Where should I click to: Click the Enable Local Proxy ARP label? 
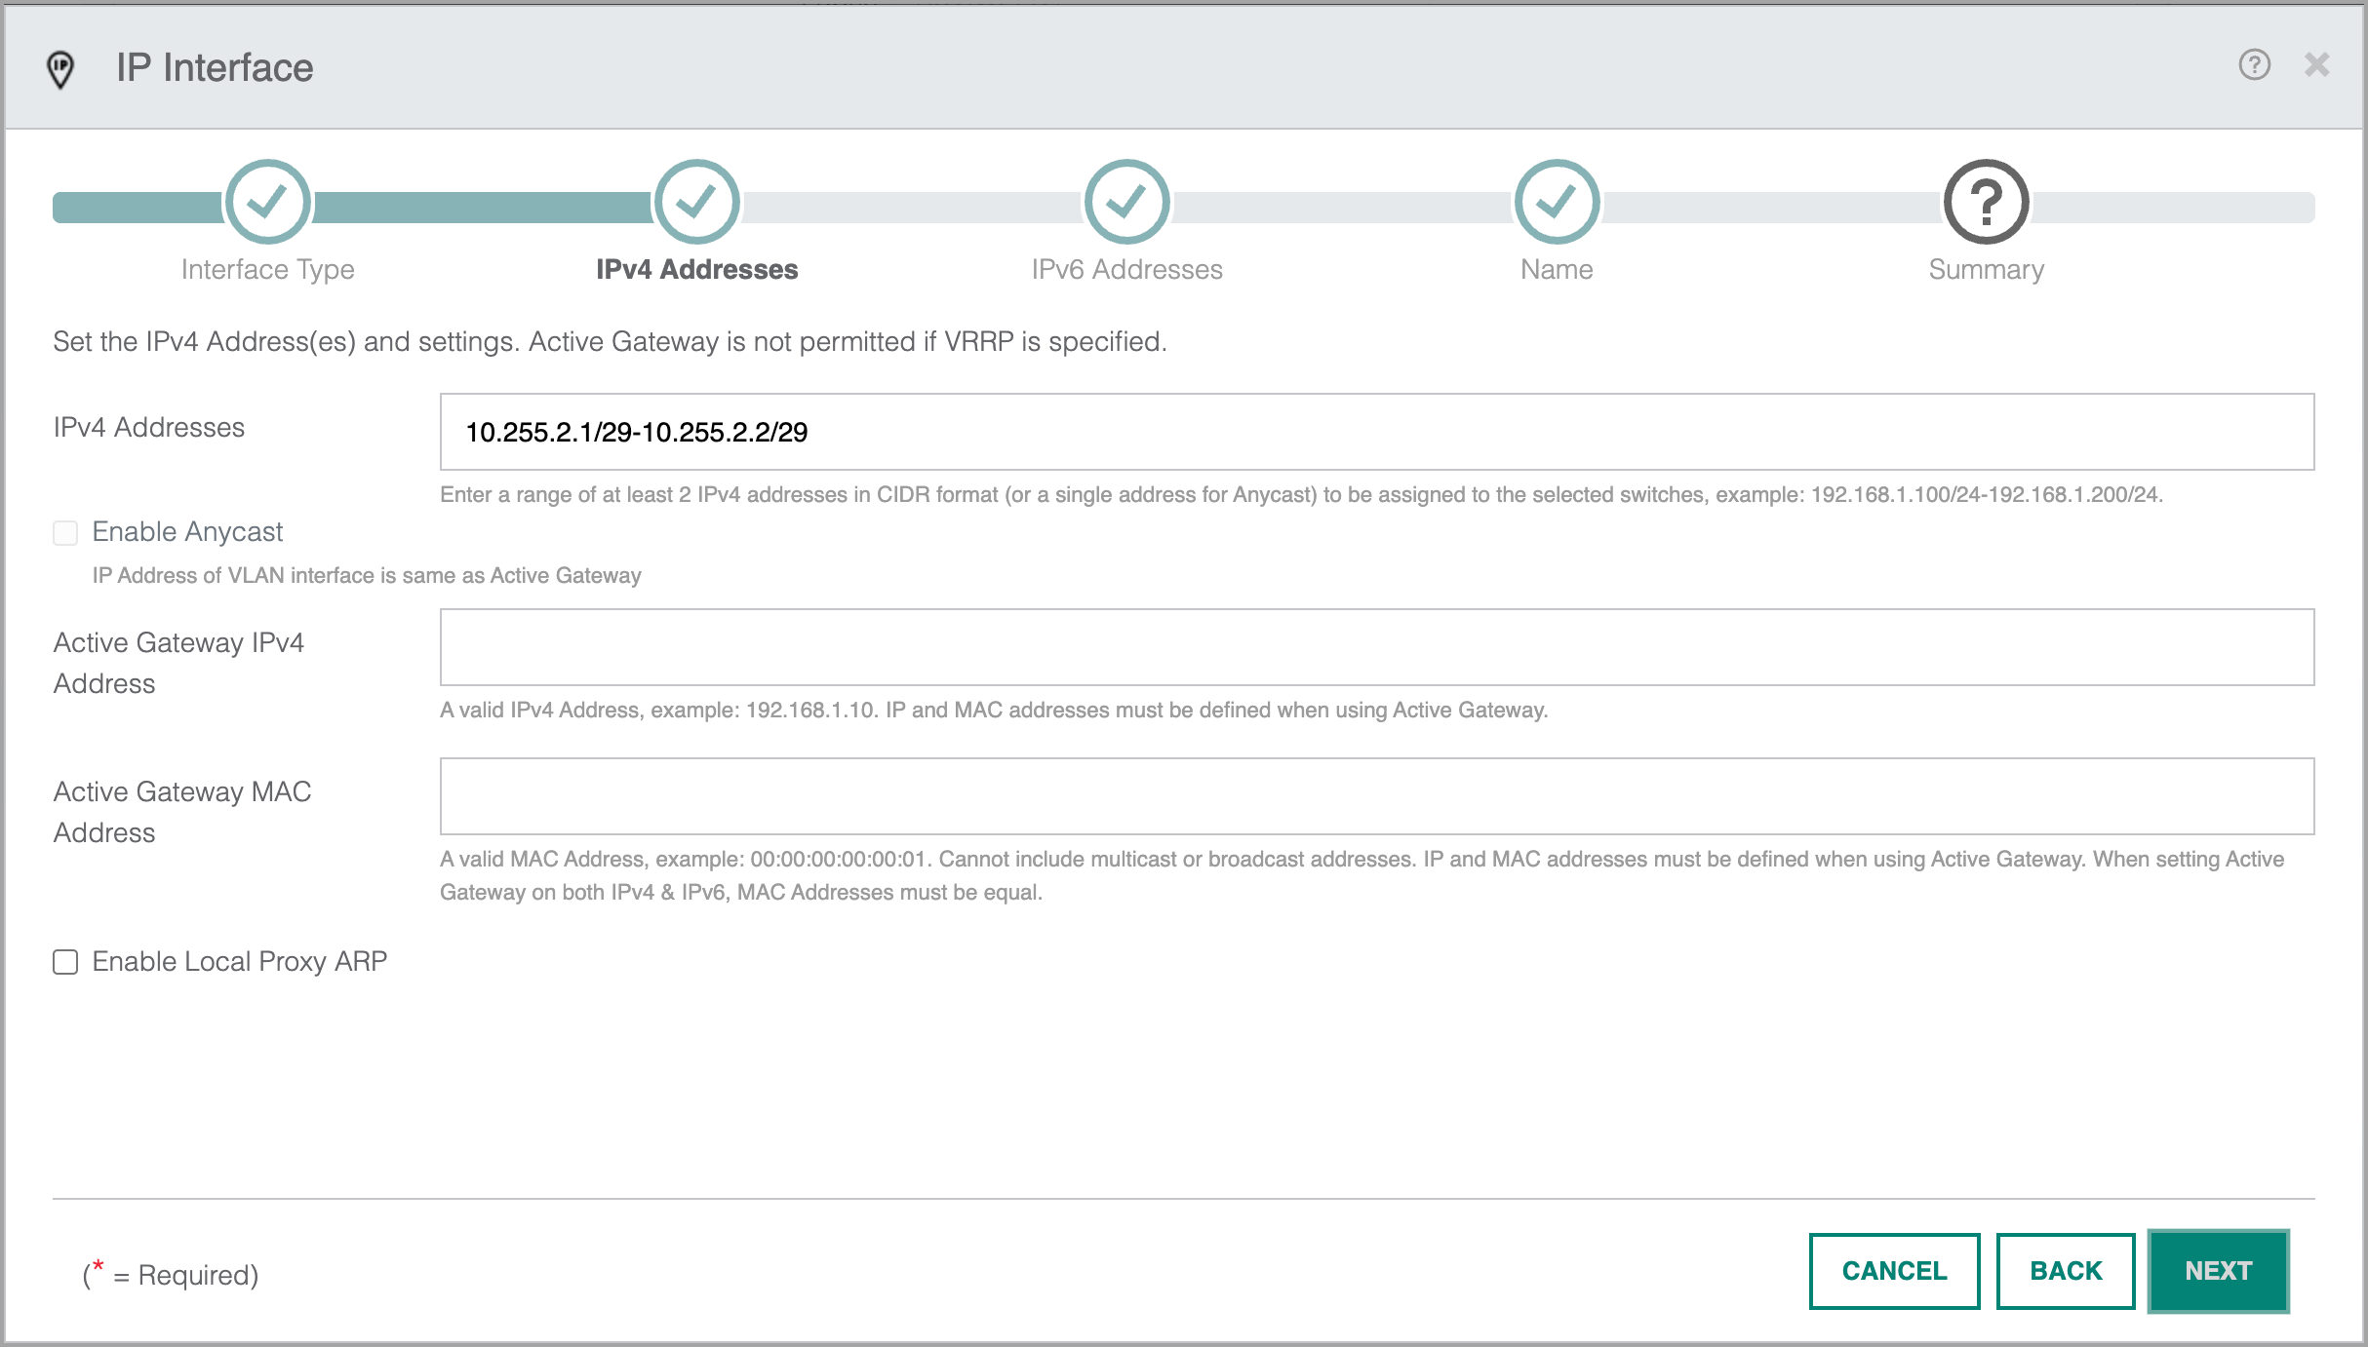pos(240,962)
